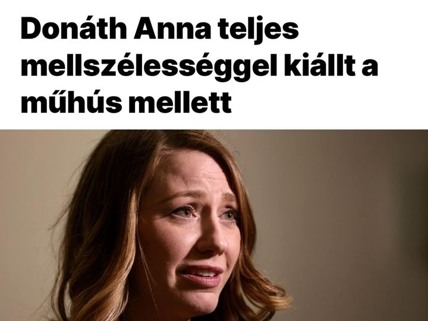Click the article photo below the headline
The width and height of the screenshot is (428, 321).
[214, 225]
